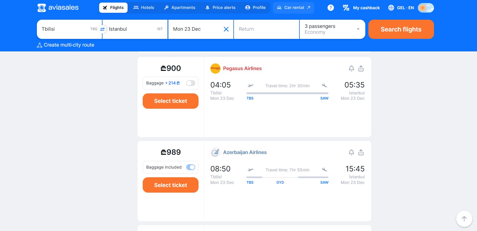Share the Pegasus flight
This screenshot has height=231, width=477.
[361, 68]
